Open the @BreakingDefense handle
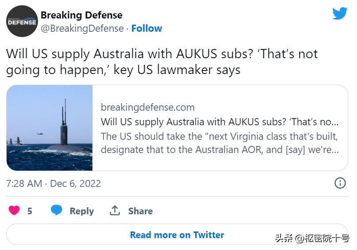357x250 pixels. [82, 28]
